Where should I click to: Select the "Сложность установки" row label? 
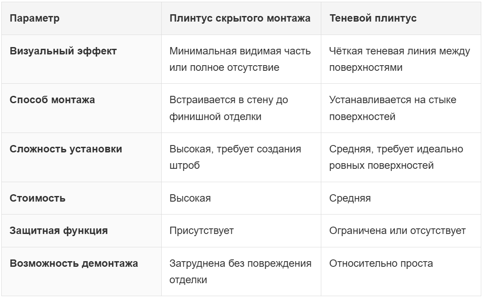coord(66,149)
